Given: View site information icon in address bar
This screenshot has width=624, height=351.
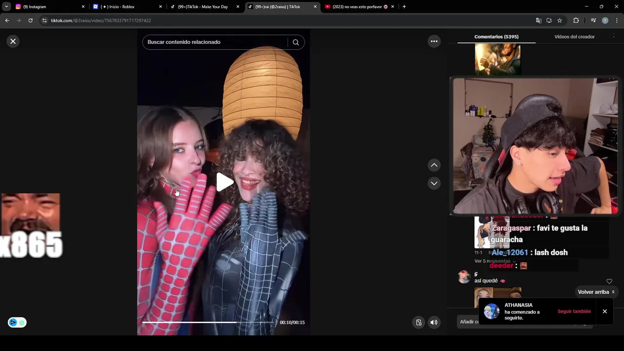Looking at the screenshot, I should 44,20.
